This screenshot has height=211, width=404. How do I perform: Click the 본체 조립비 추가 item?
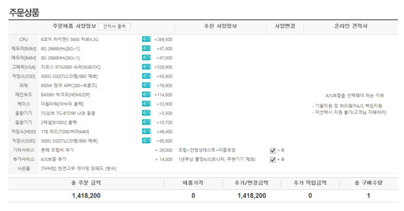(57, 150)
